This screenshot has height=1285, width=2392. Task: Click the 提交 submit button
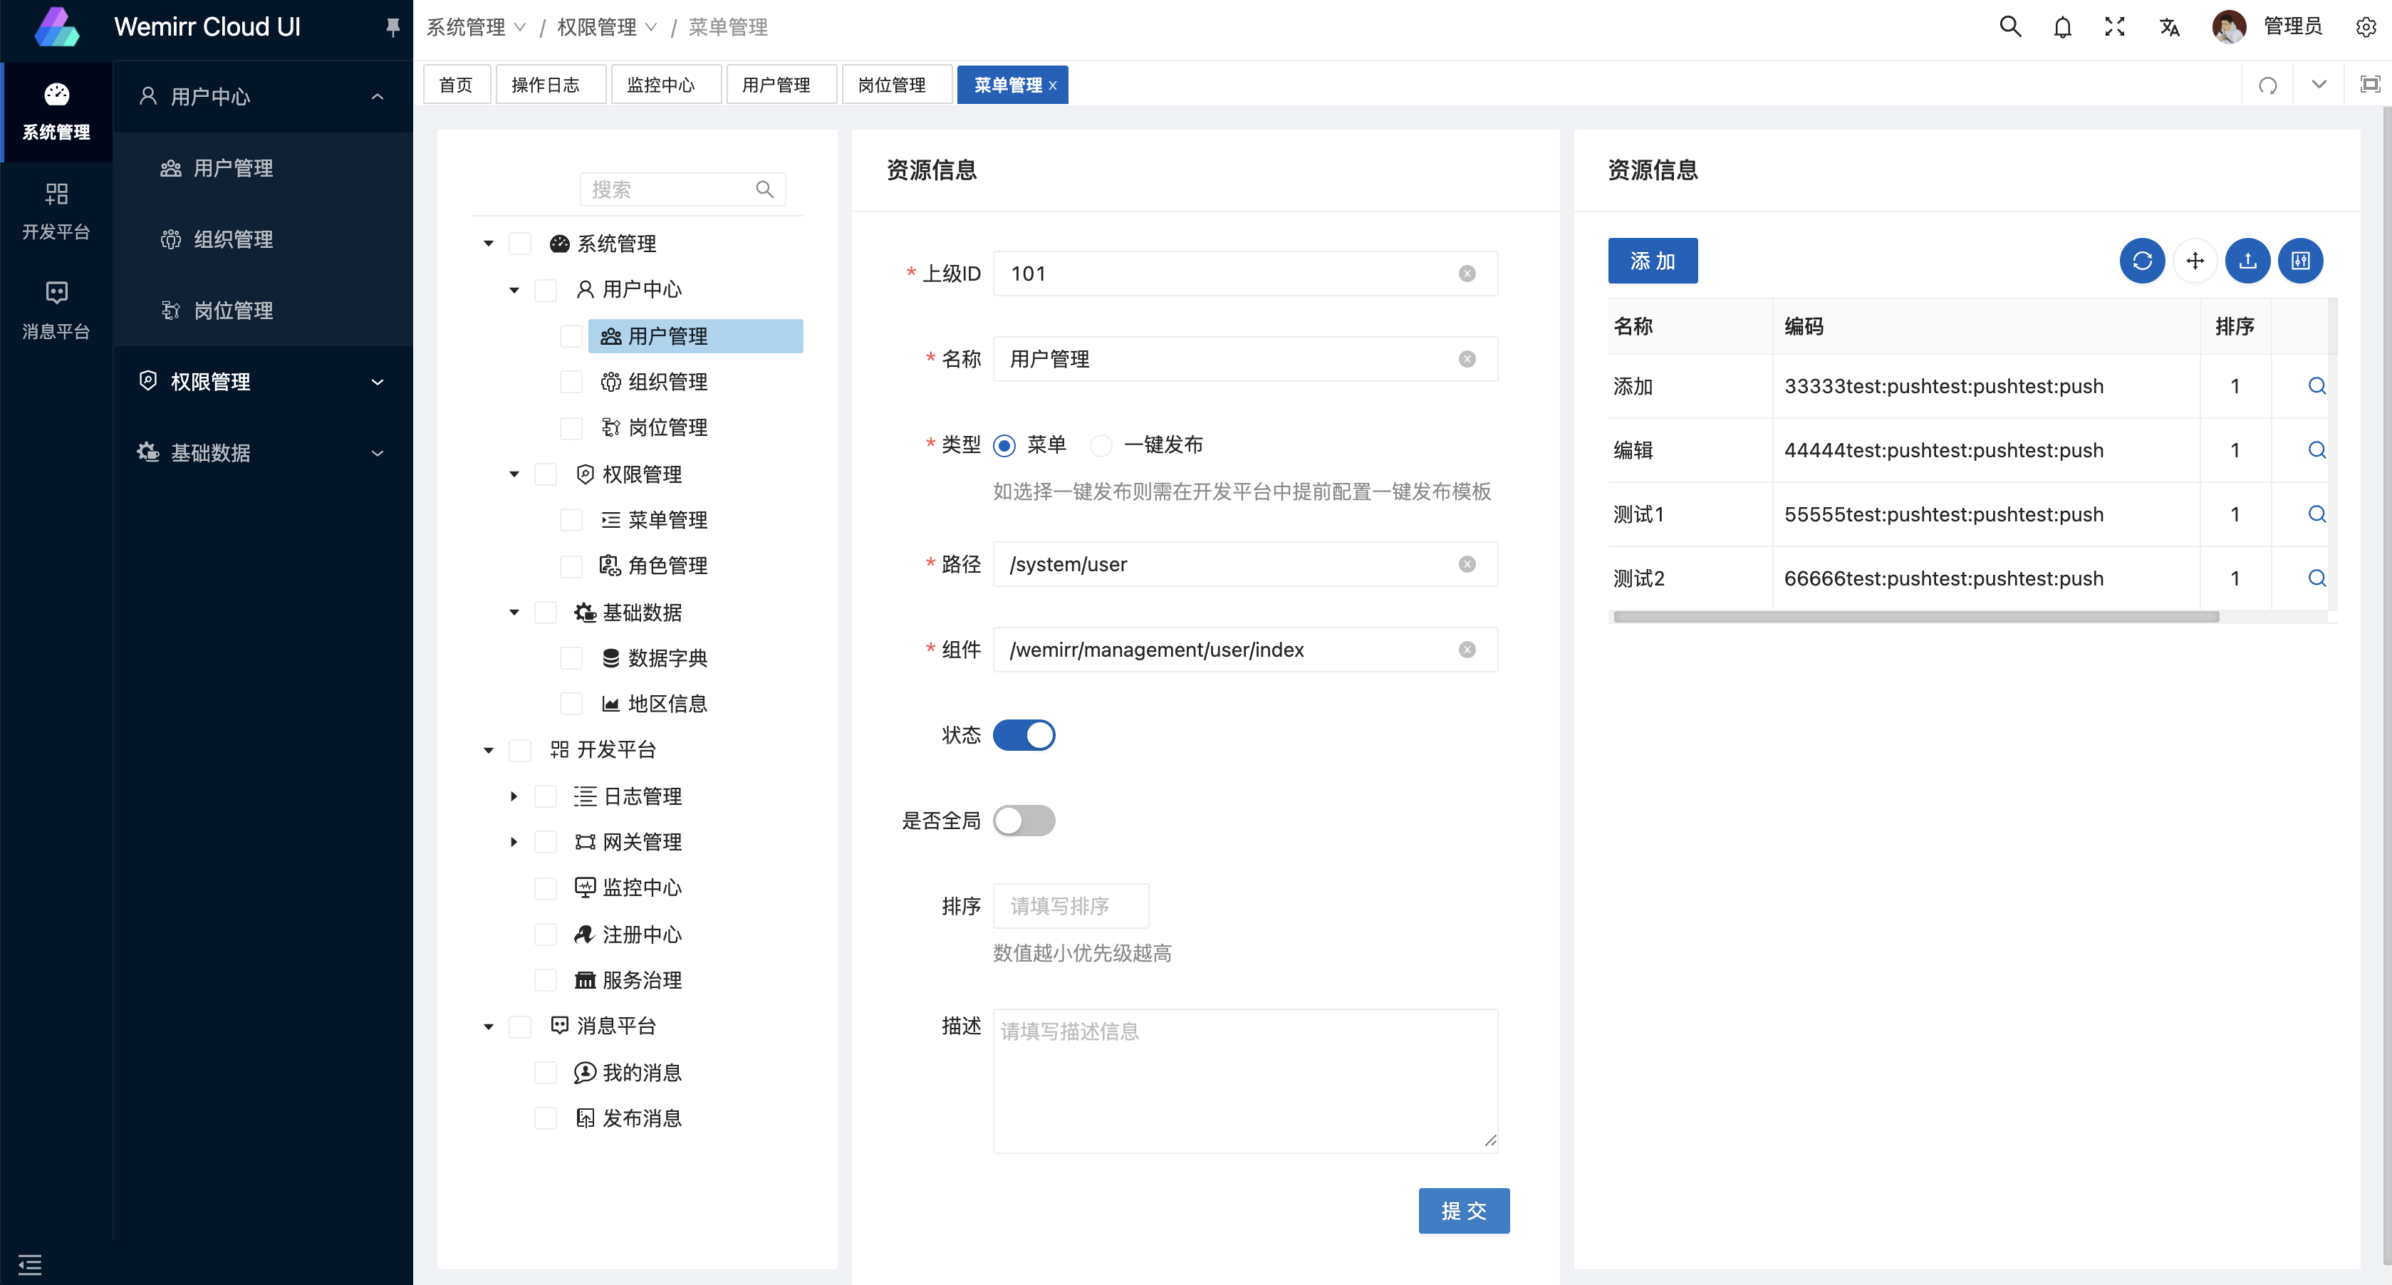pyautogui.click(x=1462, y=1211)
